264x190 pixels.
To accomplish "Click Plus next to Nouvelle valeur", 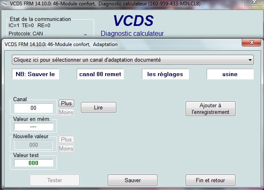I will 66,139.
